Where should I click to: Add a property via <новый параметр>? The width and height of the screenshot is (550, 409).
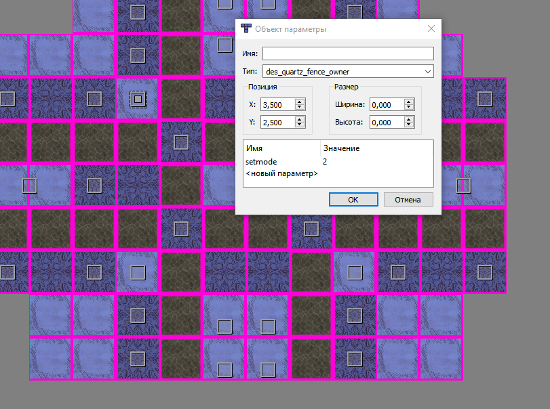click(281, 174)
